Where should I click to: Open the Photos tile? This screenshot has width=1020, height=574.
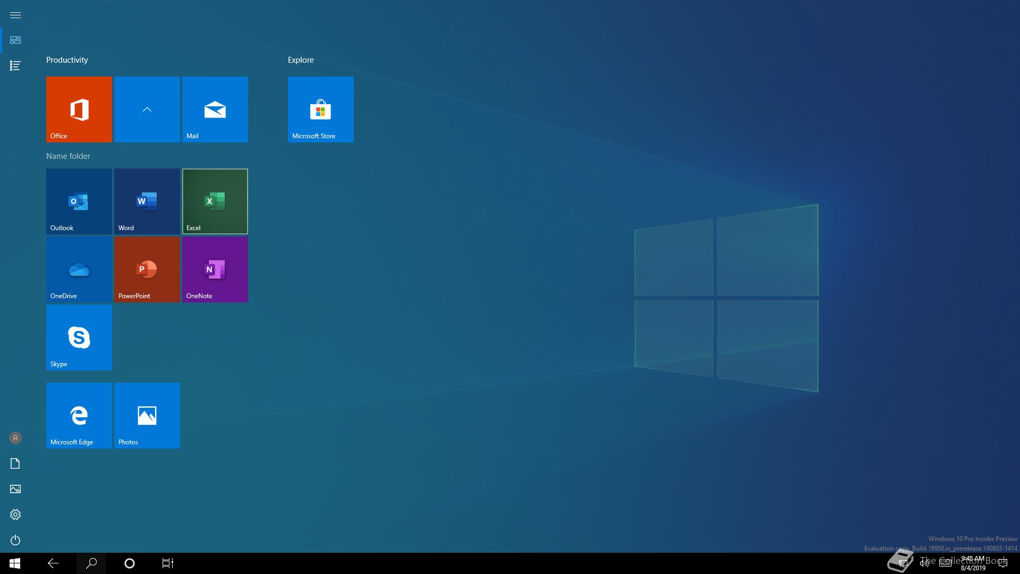tap(147, 415)
